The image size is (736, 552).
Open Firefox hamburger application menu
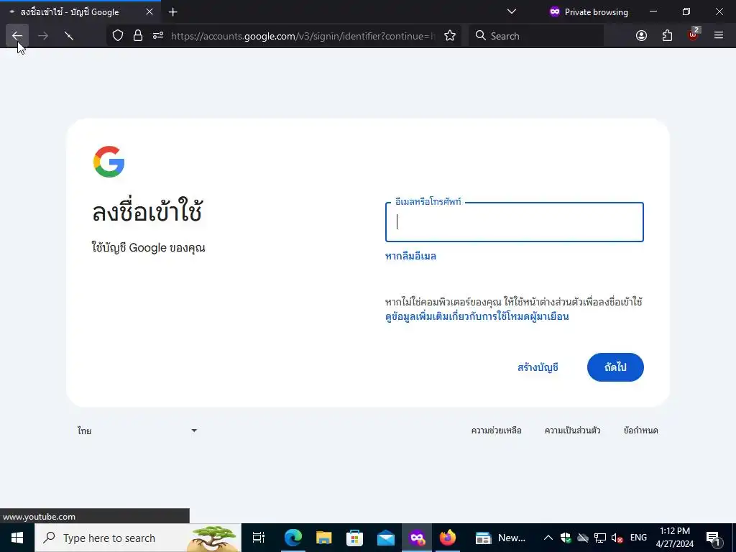point(719,36)
